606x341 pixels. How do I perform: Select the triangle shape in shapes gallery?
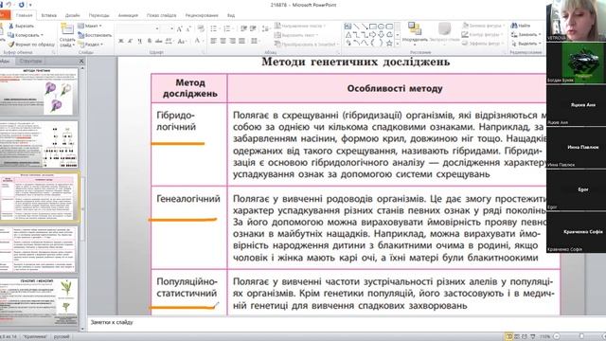click(348, 35)
